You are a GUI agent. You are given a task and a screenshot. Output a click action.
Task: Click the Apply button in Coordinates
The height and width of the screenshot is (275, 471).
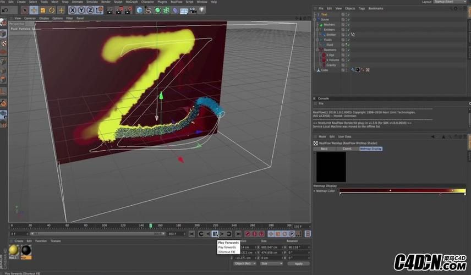pos(298,263)
